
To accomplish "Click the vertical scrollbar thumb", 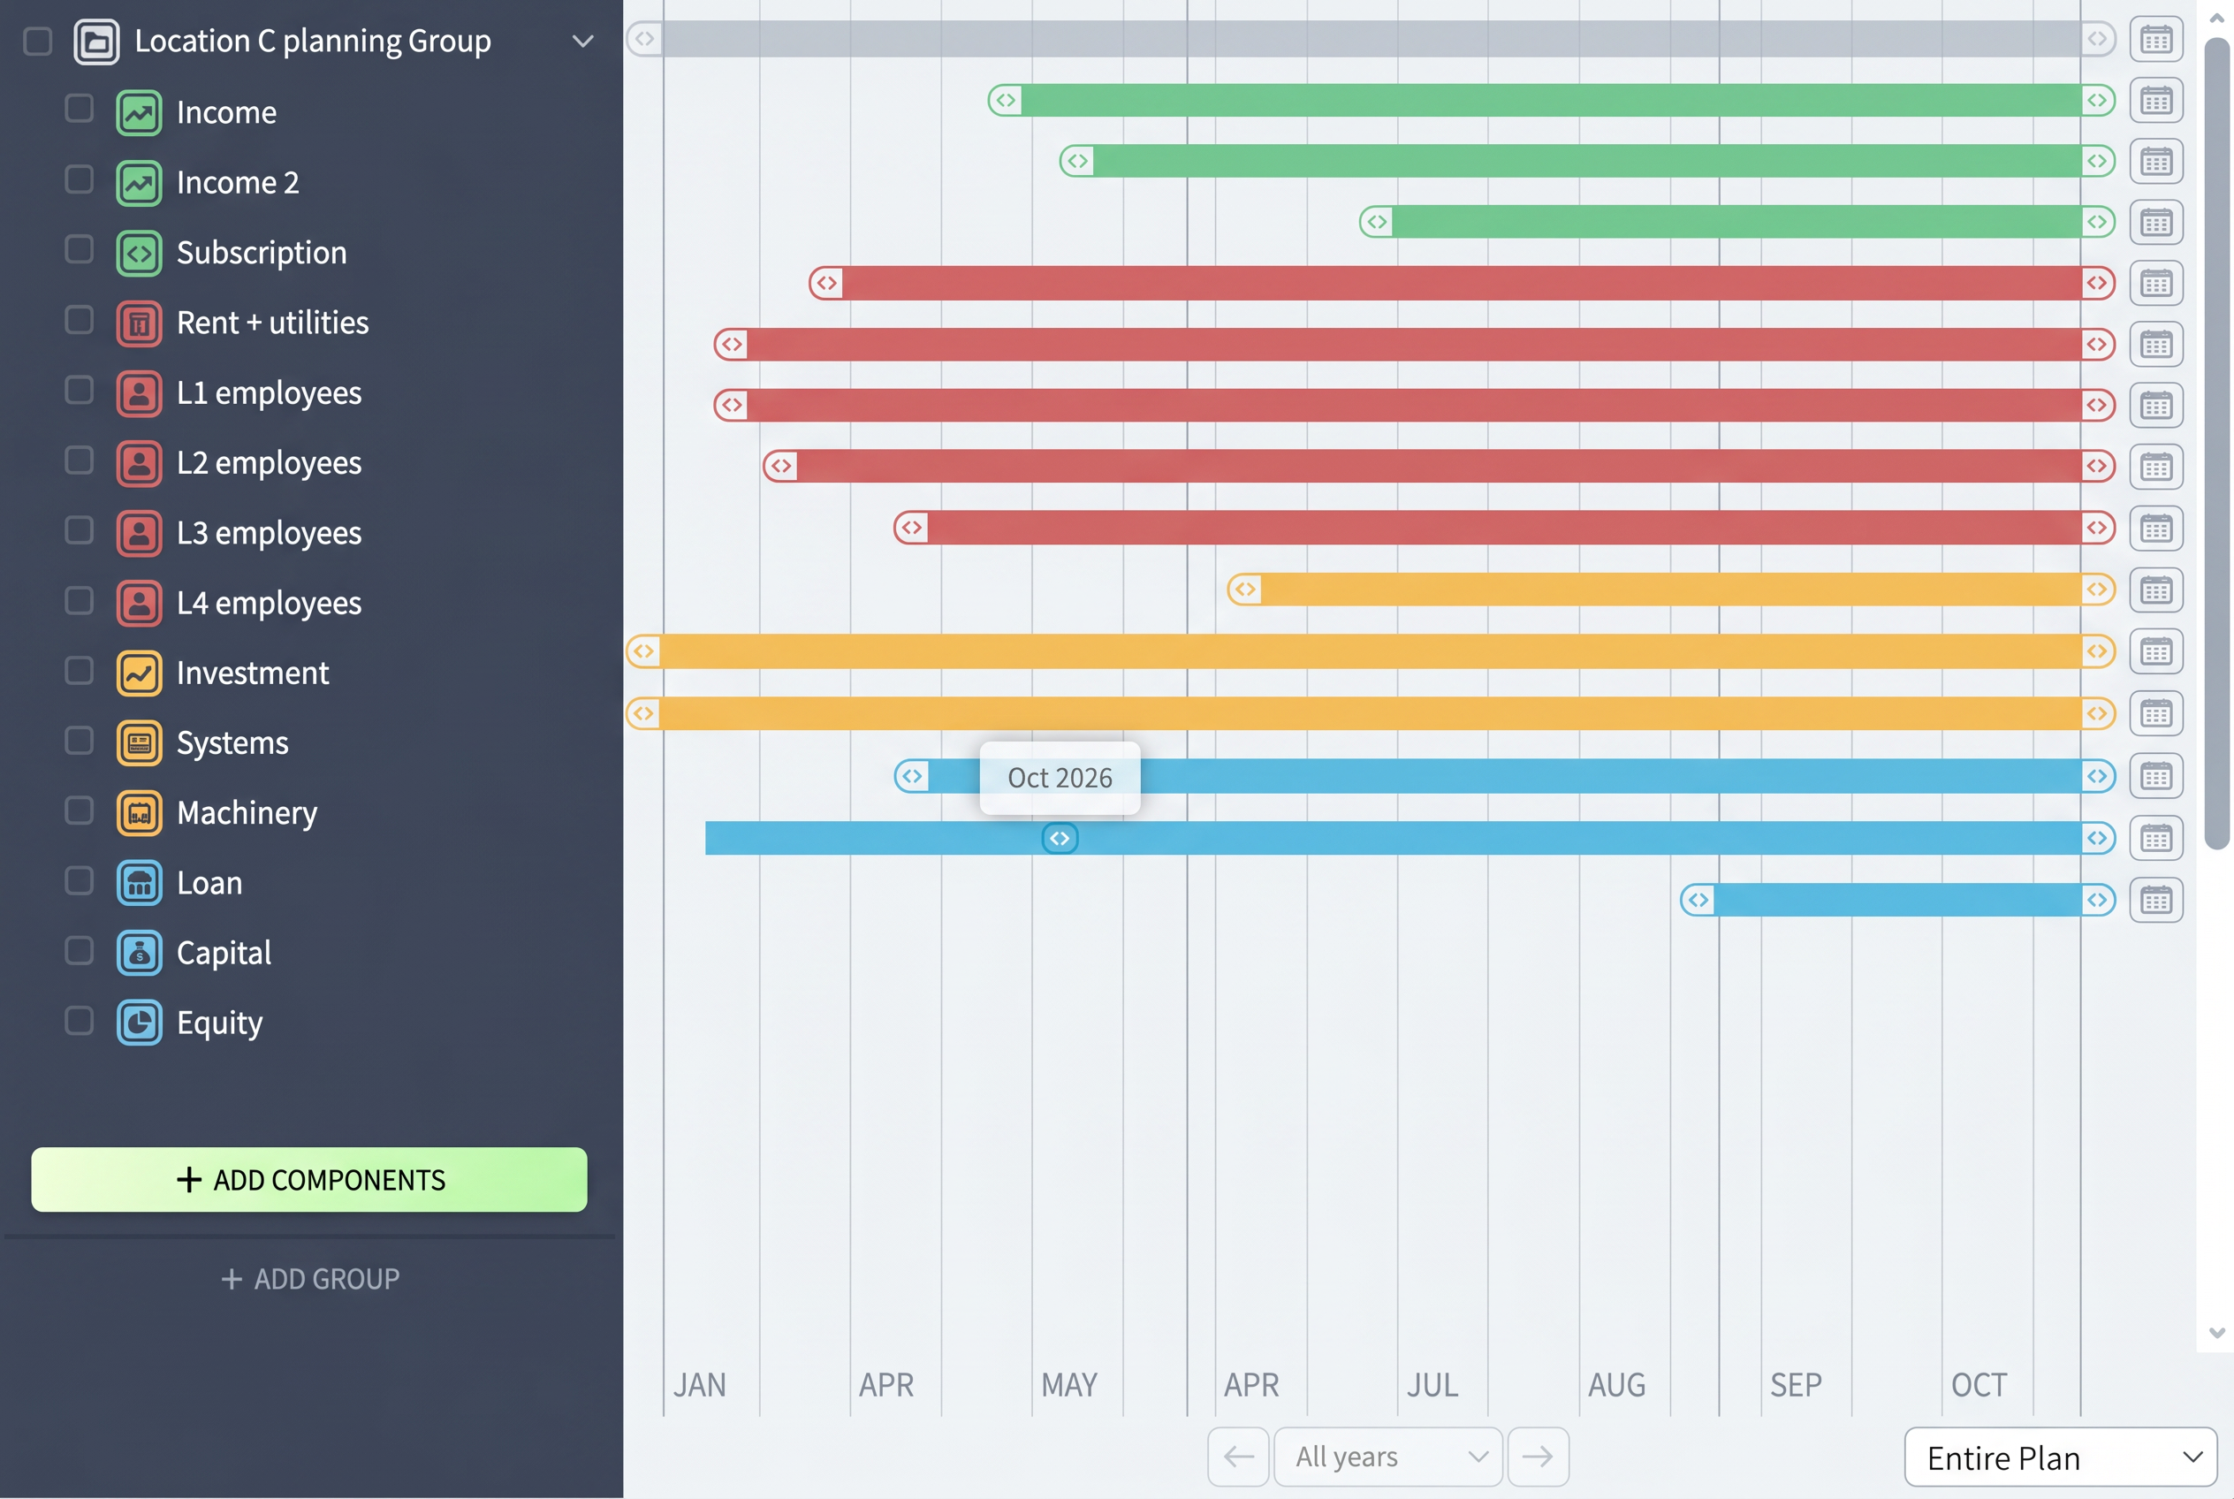I will pos(2217,443).
